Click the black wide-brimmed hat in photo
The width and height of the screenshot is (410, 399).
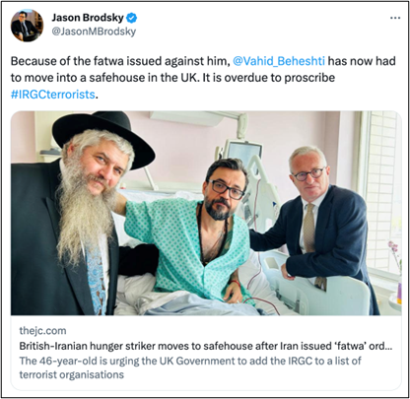(103, 136)
